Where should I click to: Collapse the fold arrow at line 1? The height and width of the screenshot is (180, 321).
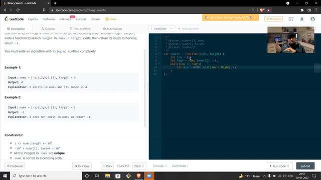click(x=159, y=37)
